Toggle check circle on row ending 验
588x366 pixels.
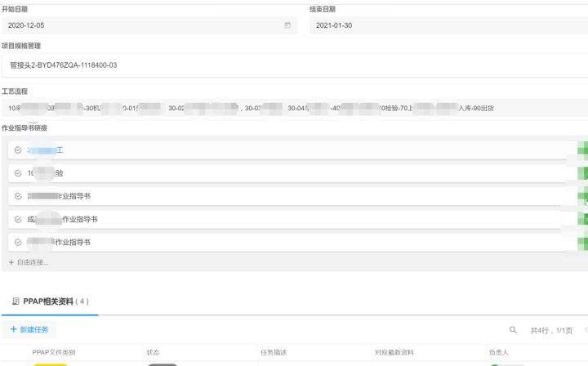click(x=18, y=173)
